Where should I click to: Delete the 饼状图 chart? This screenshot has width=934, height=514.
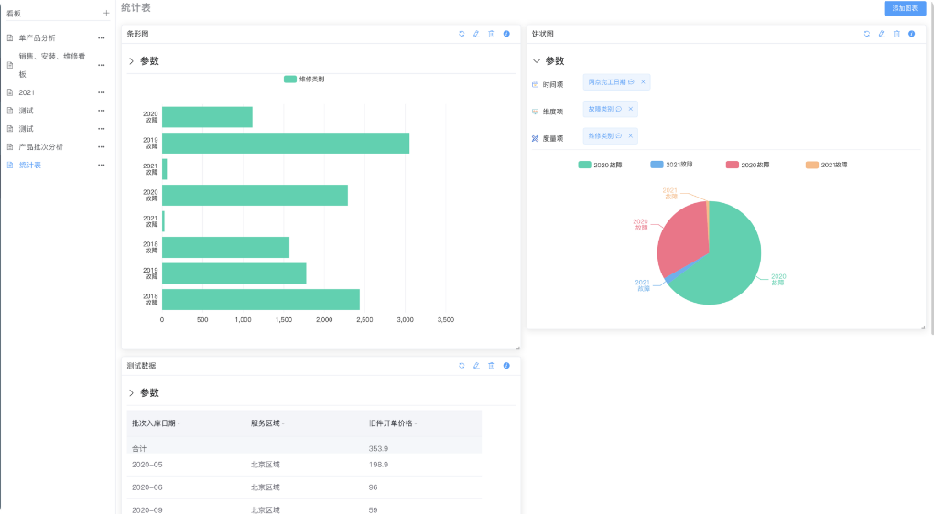(896, 34)
